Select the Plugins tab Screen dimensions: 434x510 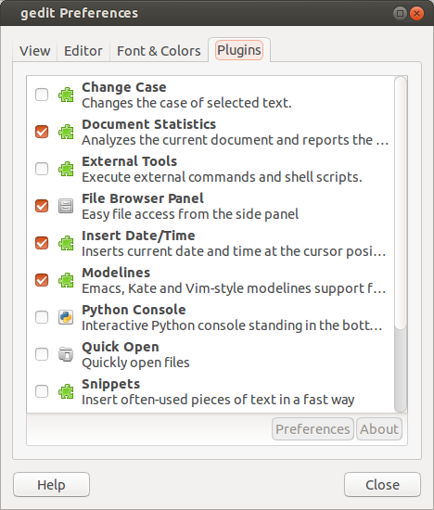point(239,50)
